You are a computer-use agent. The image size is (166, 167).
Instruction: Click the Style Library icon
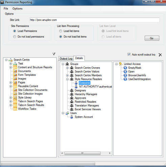(15, 97)
